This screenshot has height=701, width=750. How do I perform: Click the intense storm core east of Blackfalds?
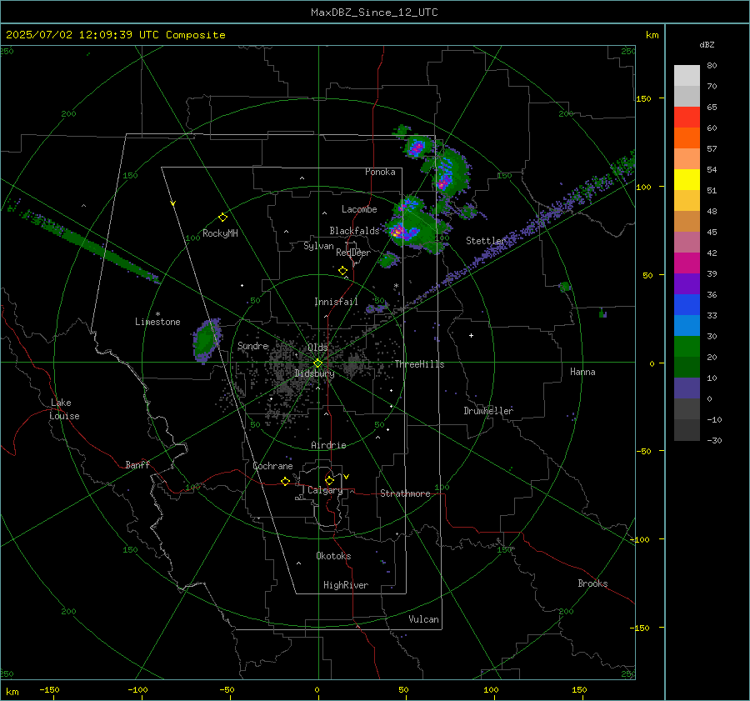click(x=397, y=233)
